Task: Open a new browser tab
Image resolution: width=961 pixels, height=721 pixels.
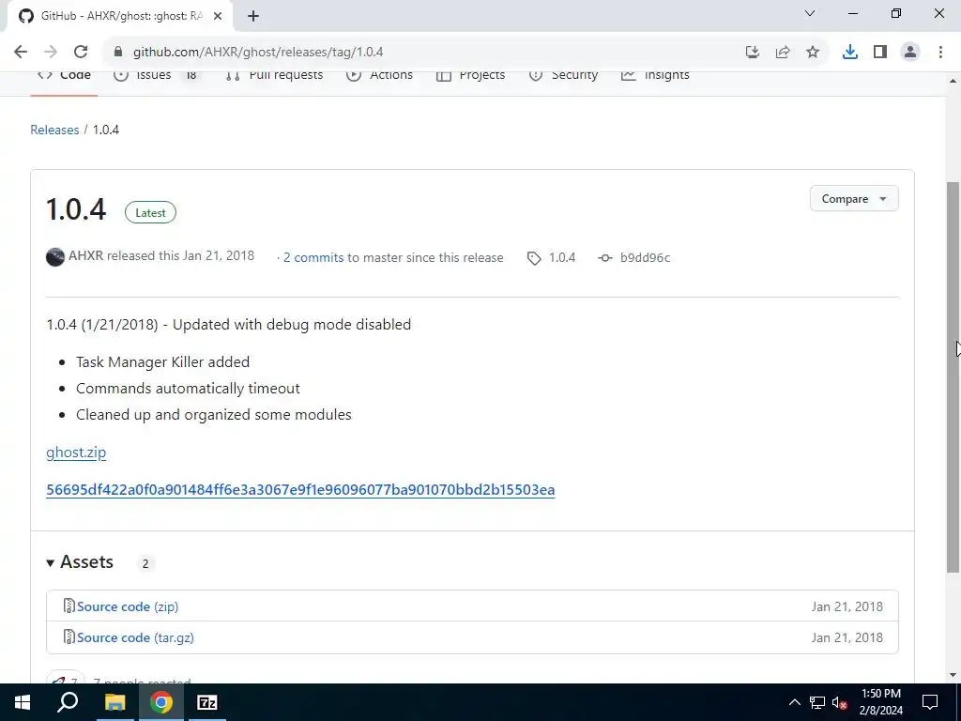Action: (253, 16)
